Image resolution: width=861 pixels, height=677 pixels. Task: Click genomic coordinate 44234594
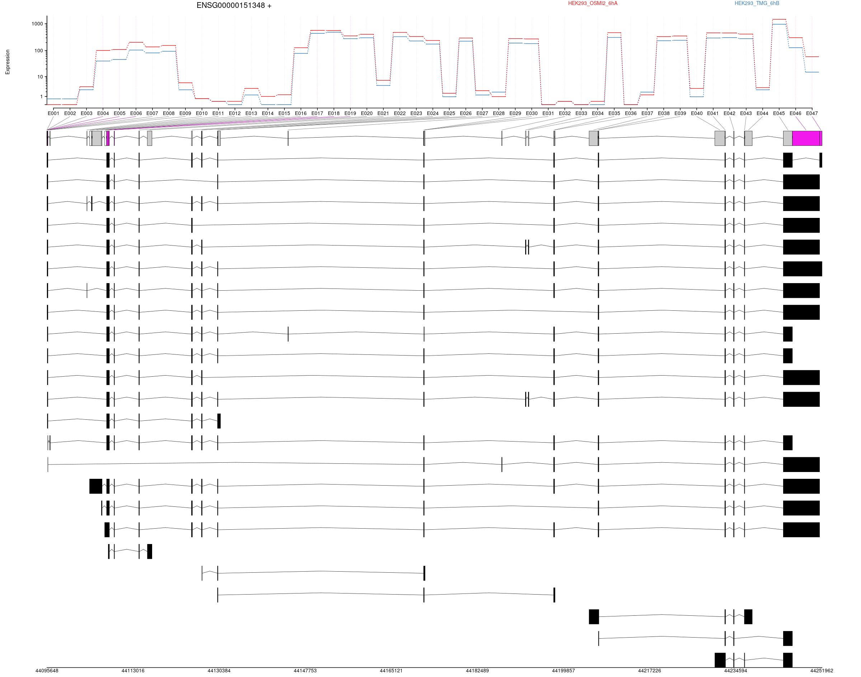pos(736,671)
